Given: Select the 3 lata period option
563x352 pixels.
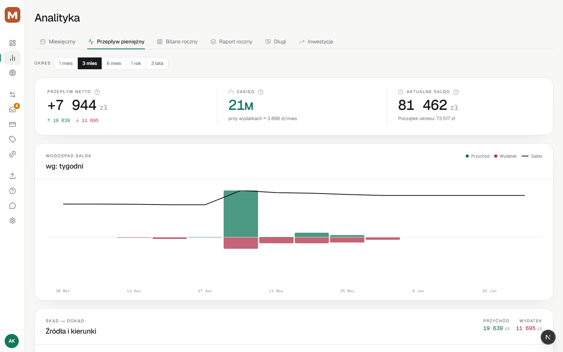Looking at the screenshot, I should (x=157, y=63).
